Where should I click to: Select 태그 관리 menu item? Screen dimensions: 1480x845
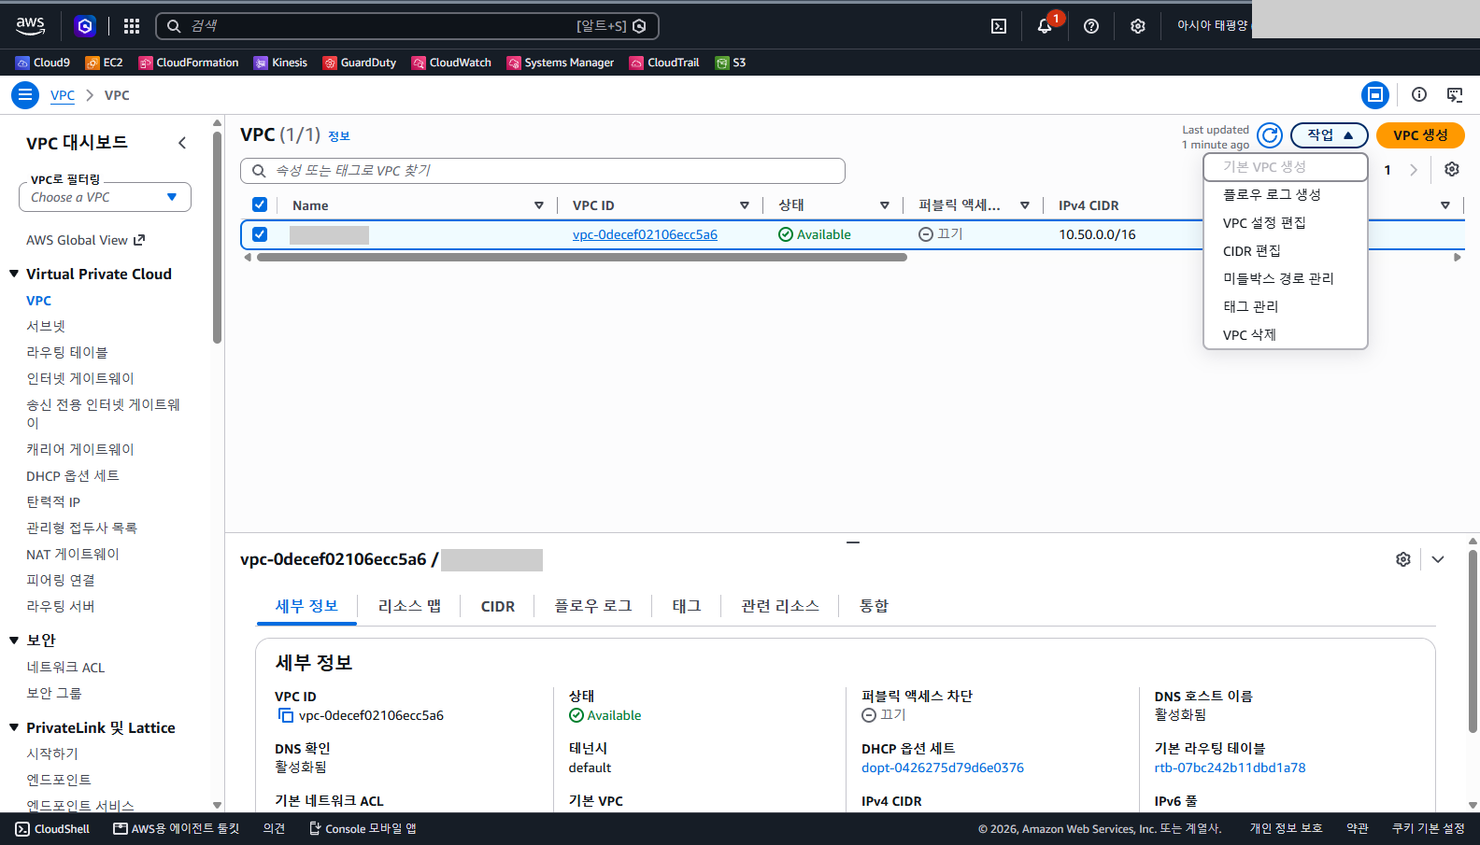tap(1286, 306)
